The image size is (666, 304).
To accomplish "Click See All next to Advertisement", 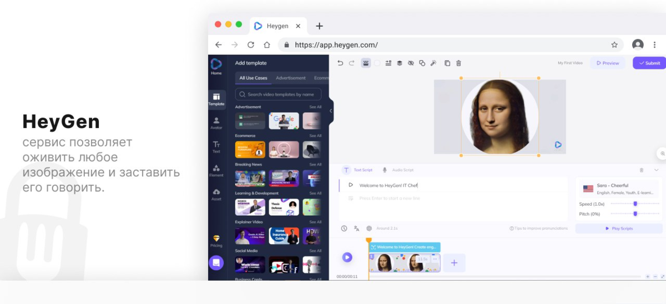I will (315, 107).
